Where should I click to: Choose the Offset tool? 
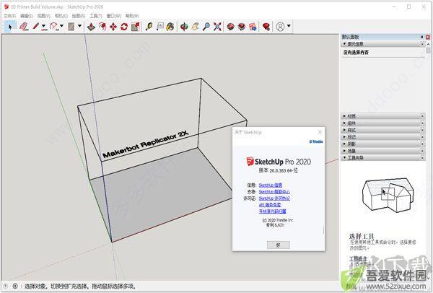click(102, 27)
